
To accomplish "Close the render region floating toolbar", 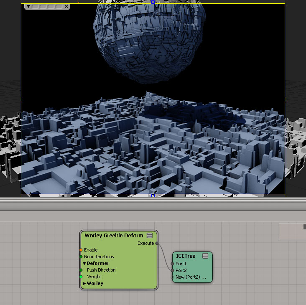I will click(x=66, y=7).
